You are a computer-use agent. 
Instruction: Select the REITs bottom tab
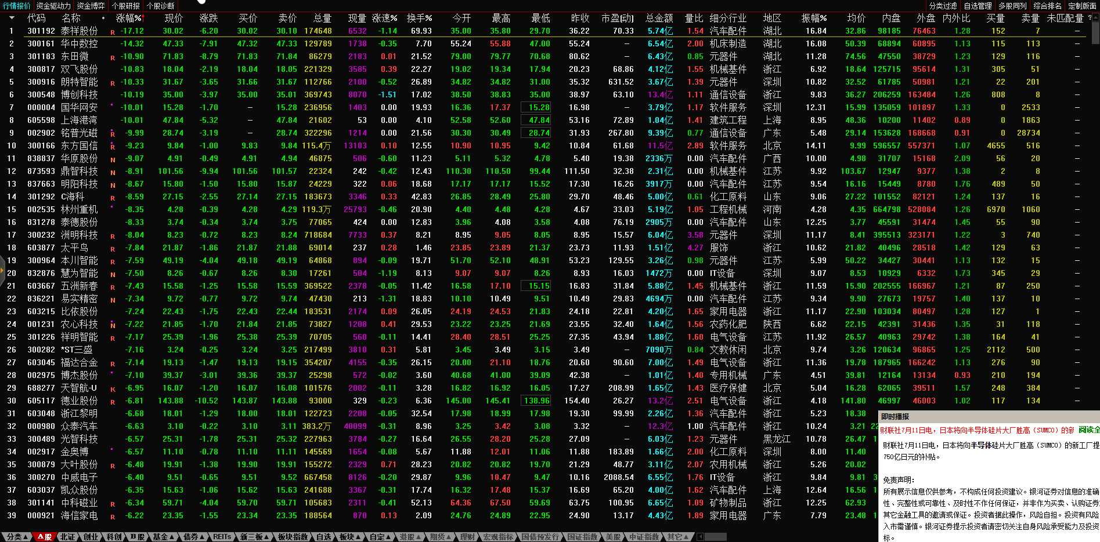[222, 537]
